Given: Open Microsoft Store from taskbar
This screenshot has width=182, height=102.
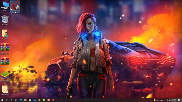Looking at the screenshot, I should [30, 100].
